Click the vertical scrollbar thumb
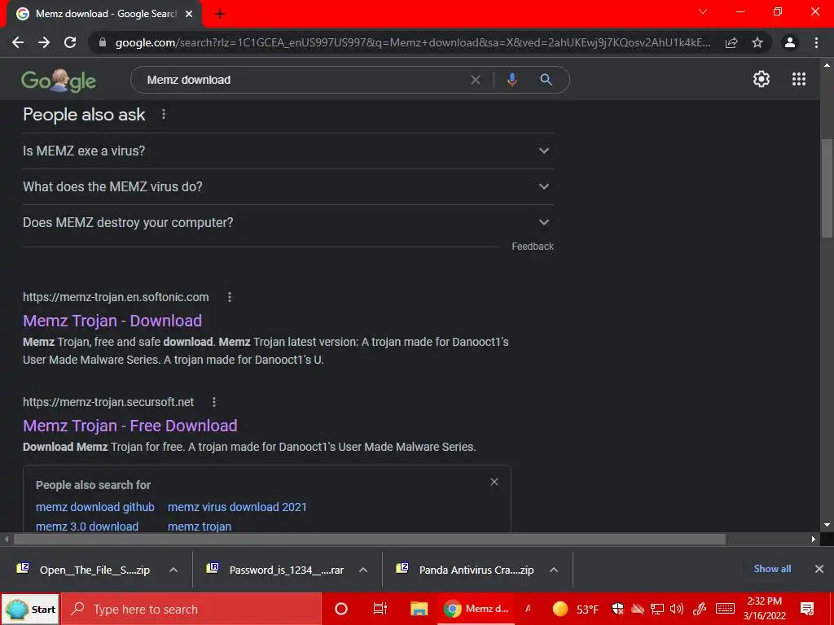The width and height of the screenshot is (834, 625). pos(827,188)
